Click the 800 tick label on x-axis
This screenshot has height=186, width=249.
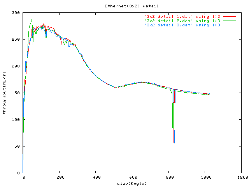pyautogui.click(x=169, y=177)
